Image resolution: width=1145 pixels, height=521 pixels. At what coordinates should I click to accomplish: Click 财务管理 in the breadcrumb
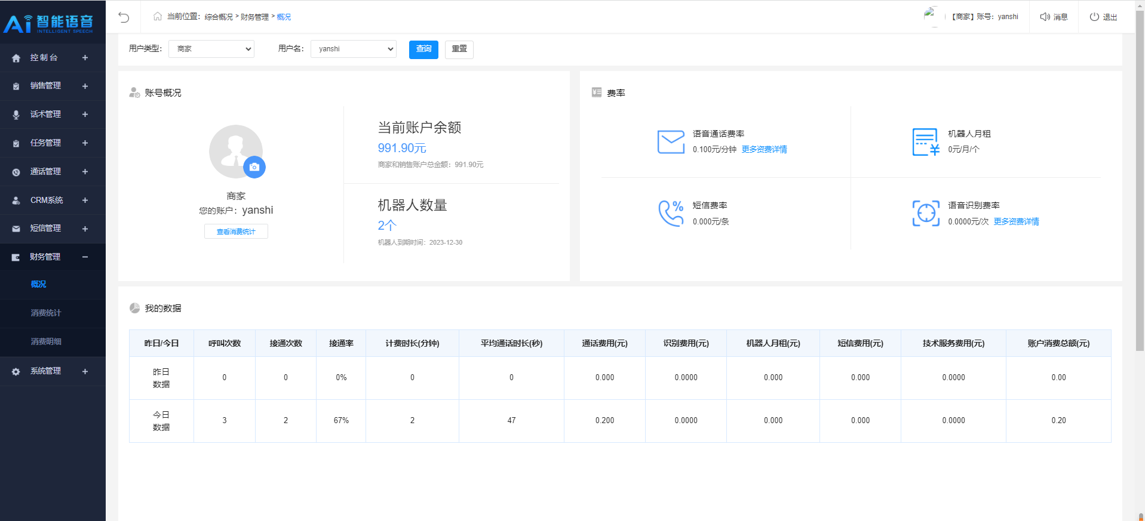pyautogui.click(x=254, y=17)
